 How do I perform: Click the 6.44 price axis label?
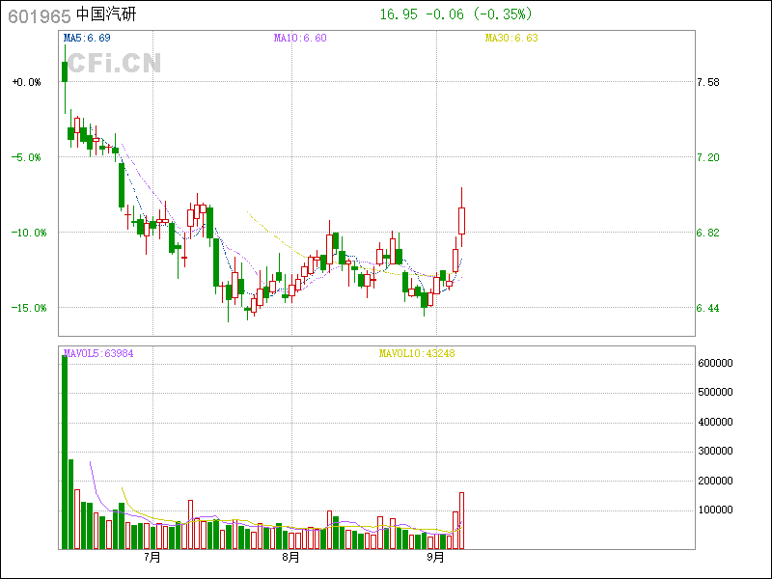(x=707, y=308)
